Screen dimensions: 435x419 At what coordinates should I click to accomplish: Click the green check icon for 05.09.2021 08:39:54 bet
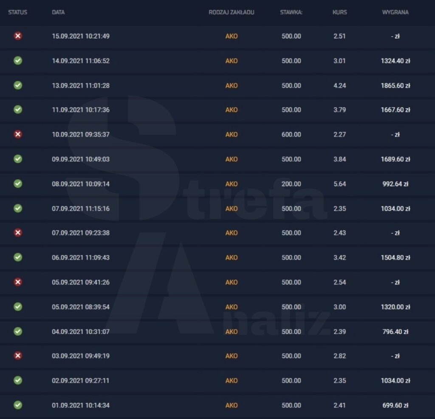click(x=18, y=307)
